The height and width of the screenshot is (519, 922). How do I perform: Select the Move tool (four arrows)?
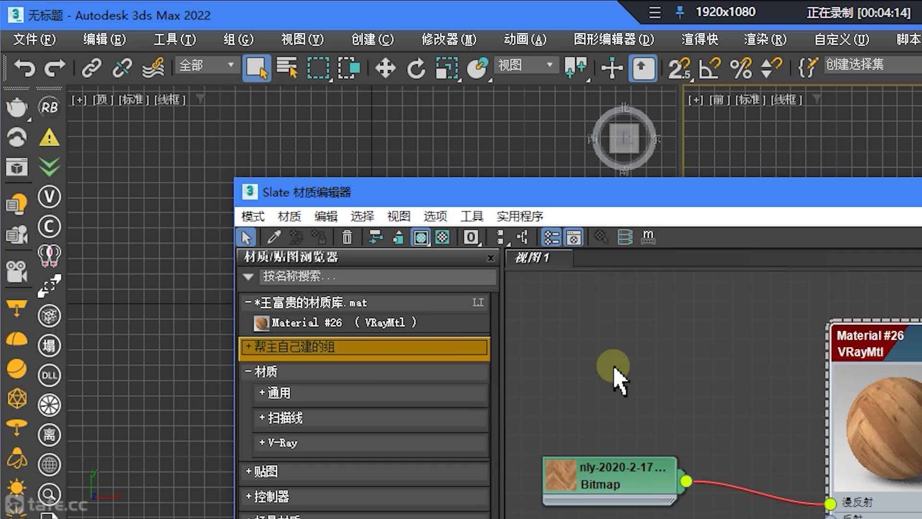point(385,68)
